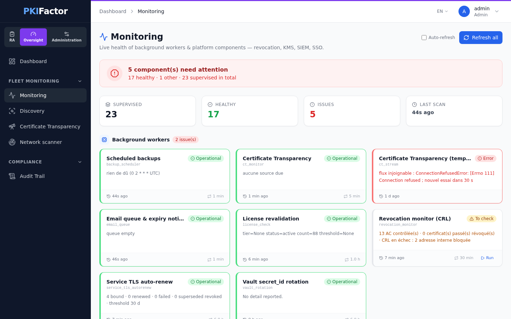The width and height of the screenshot is (511, 319).
Task: Run the Revocation monitor check
Action: (487, 258)
